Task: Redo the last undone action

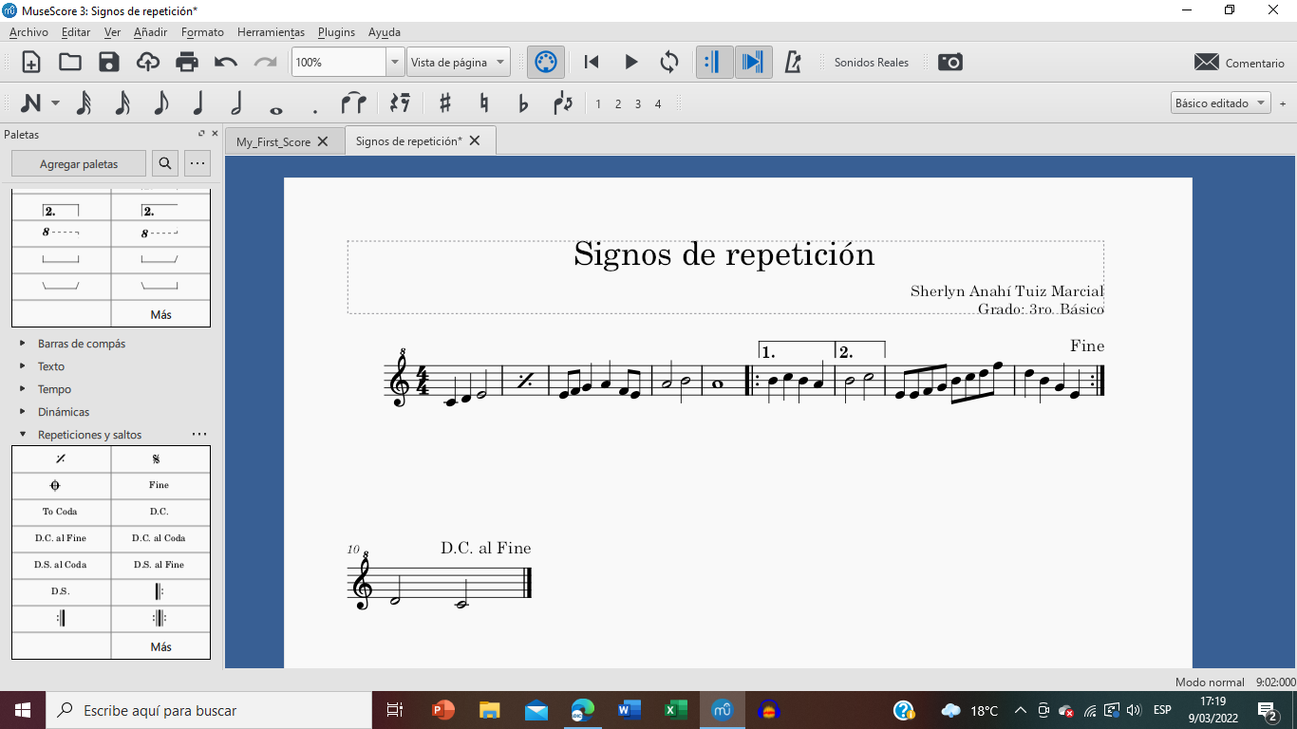Action: 265,63
